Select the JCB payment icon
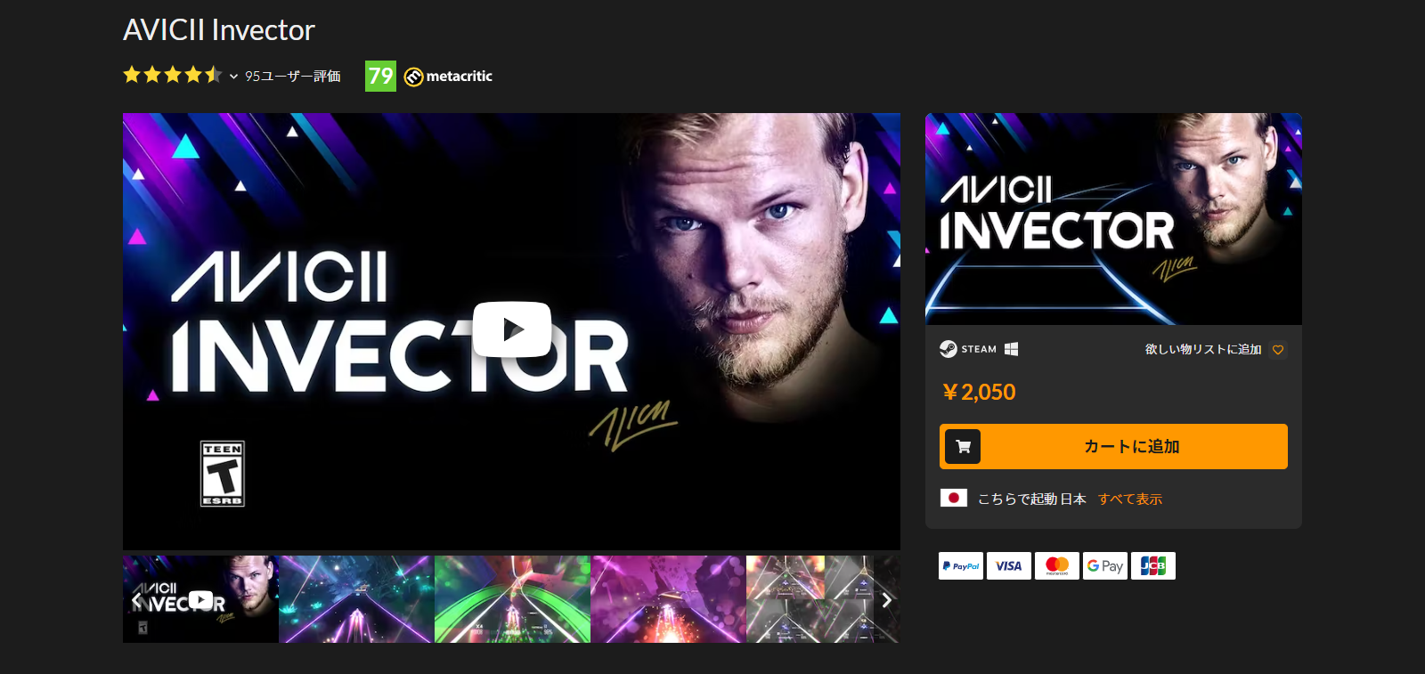This screenshot has height=674, width=1425. coord(1153,566)
